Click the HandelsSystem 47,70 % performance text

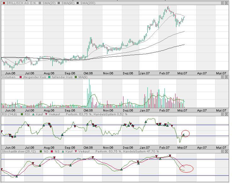pyautogui.click(x=141, y=152)
